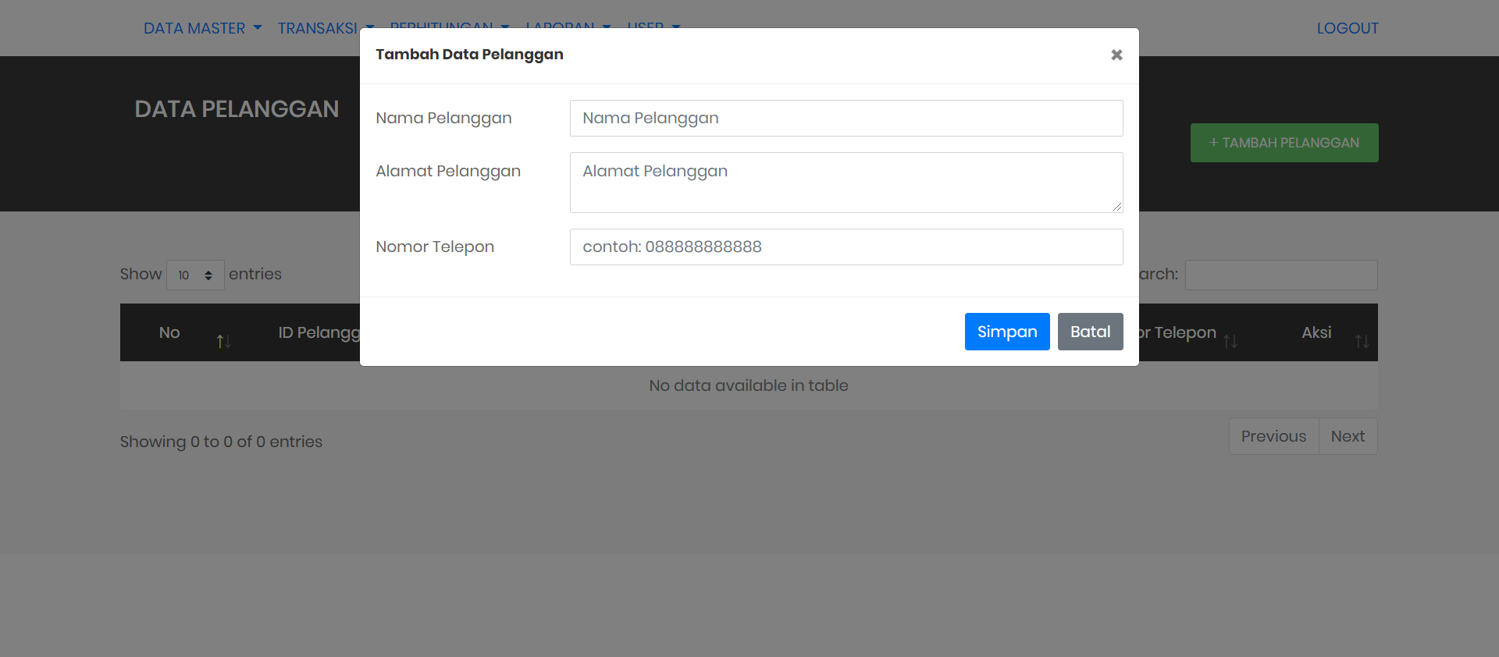Click the ID Pelanggan column header
Screen dimensions: 1499x657
[x=320, y=332]
